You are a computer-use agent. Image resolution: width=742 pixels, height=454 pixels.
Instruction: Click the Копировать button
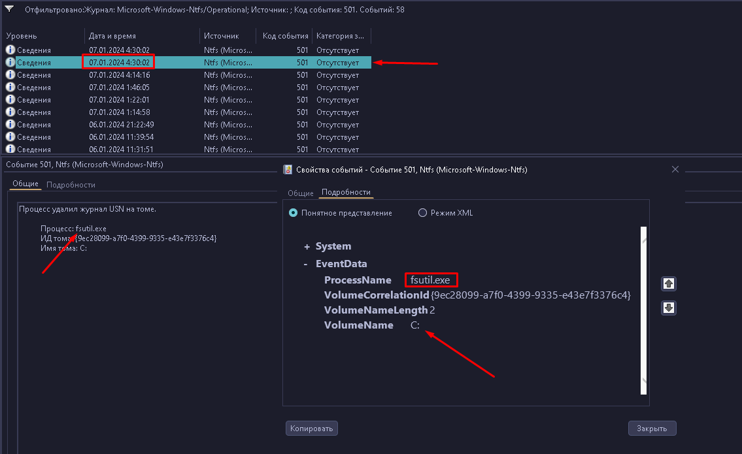point(311,429)
